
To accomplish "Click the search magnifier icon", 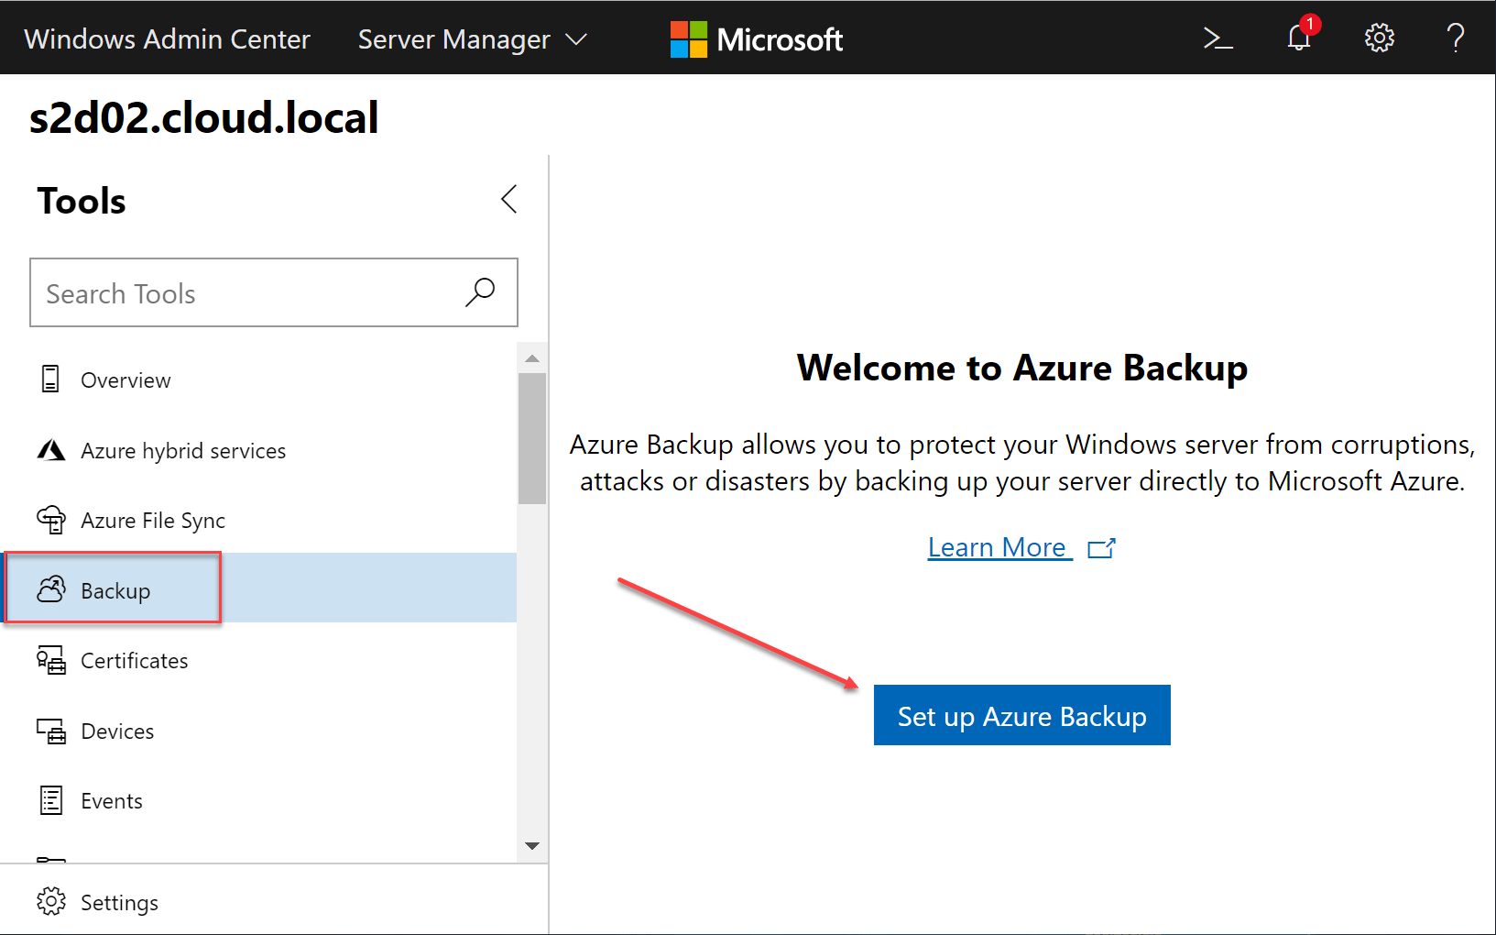I will (480, 292).
